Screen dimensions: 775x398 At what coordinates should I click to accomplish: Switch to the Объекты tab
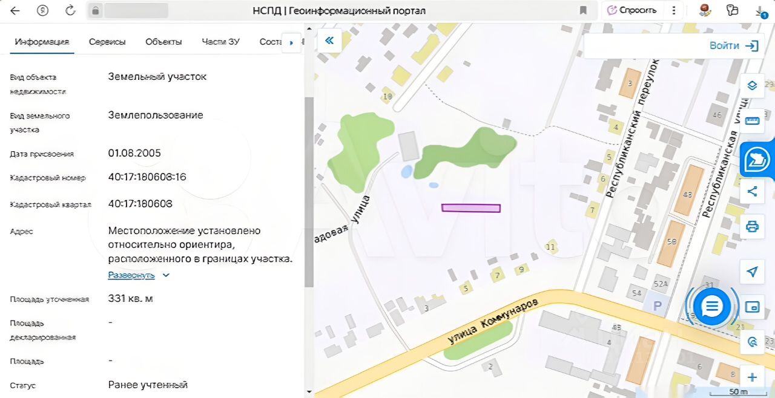tap(163, 42)
